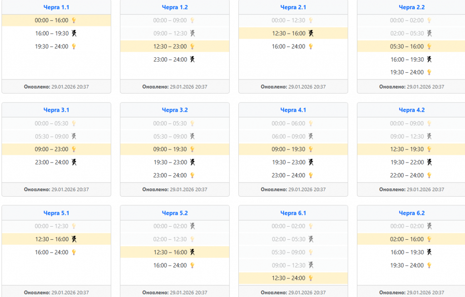Follow the Черга 3.1 heading link
This screenshot has height=297, width=465.
tap(56, 110)
